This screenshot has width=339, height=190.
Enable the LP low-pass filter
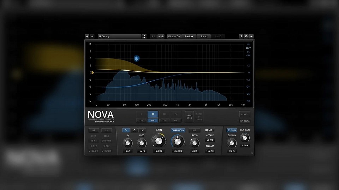pyautogui.click(x=107, y=130)
